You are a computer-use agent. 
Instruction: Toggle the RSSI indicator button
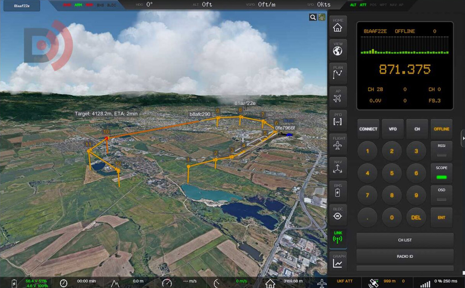(441, 151)
